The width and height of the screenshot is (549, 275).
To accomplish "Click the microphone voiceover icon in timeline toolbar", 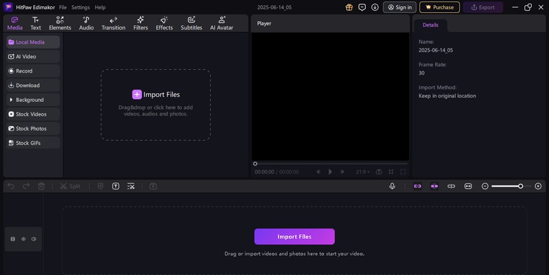I will (x=392, y=186).
